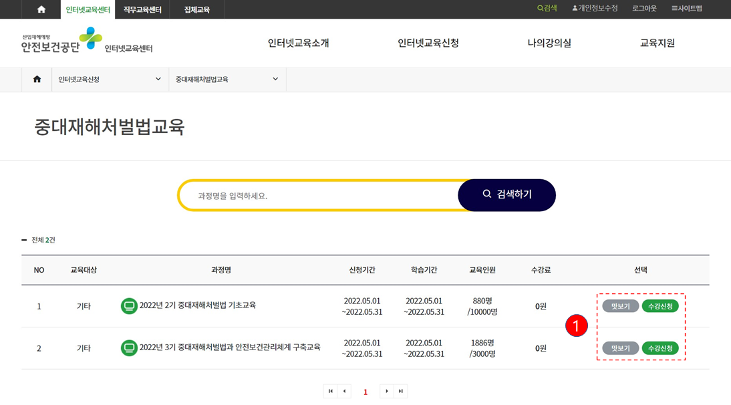The width and height of the screenshot is (731, 405).
Task: Click the previous page arrow in pagination
Action: [345, 391]
